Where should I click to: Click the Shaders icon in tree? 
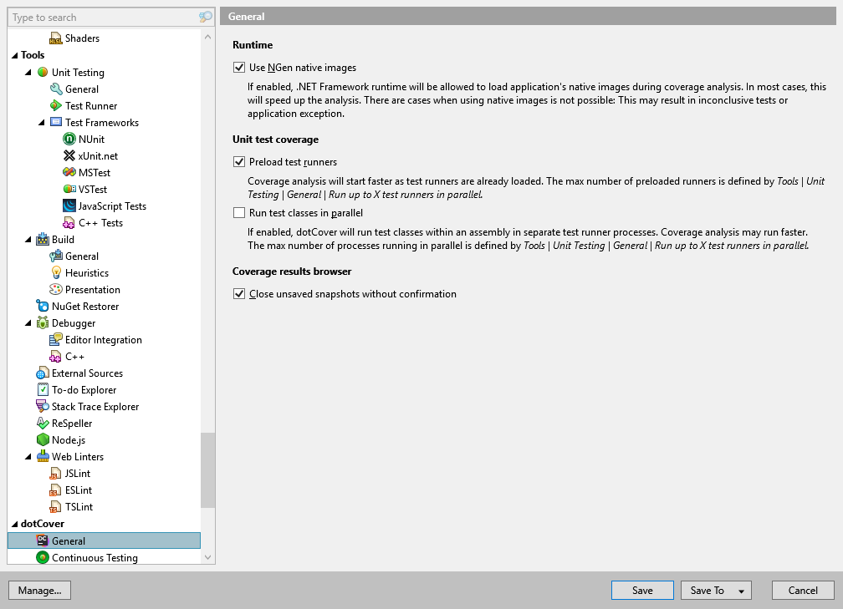click(56, 38)
